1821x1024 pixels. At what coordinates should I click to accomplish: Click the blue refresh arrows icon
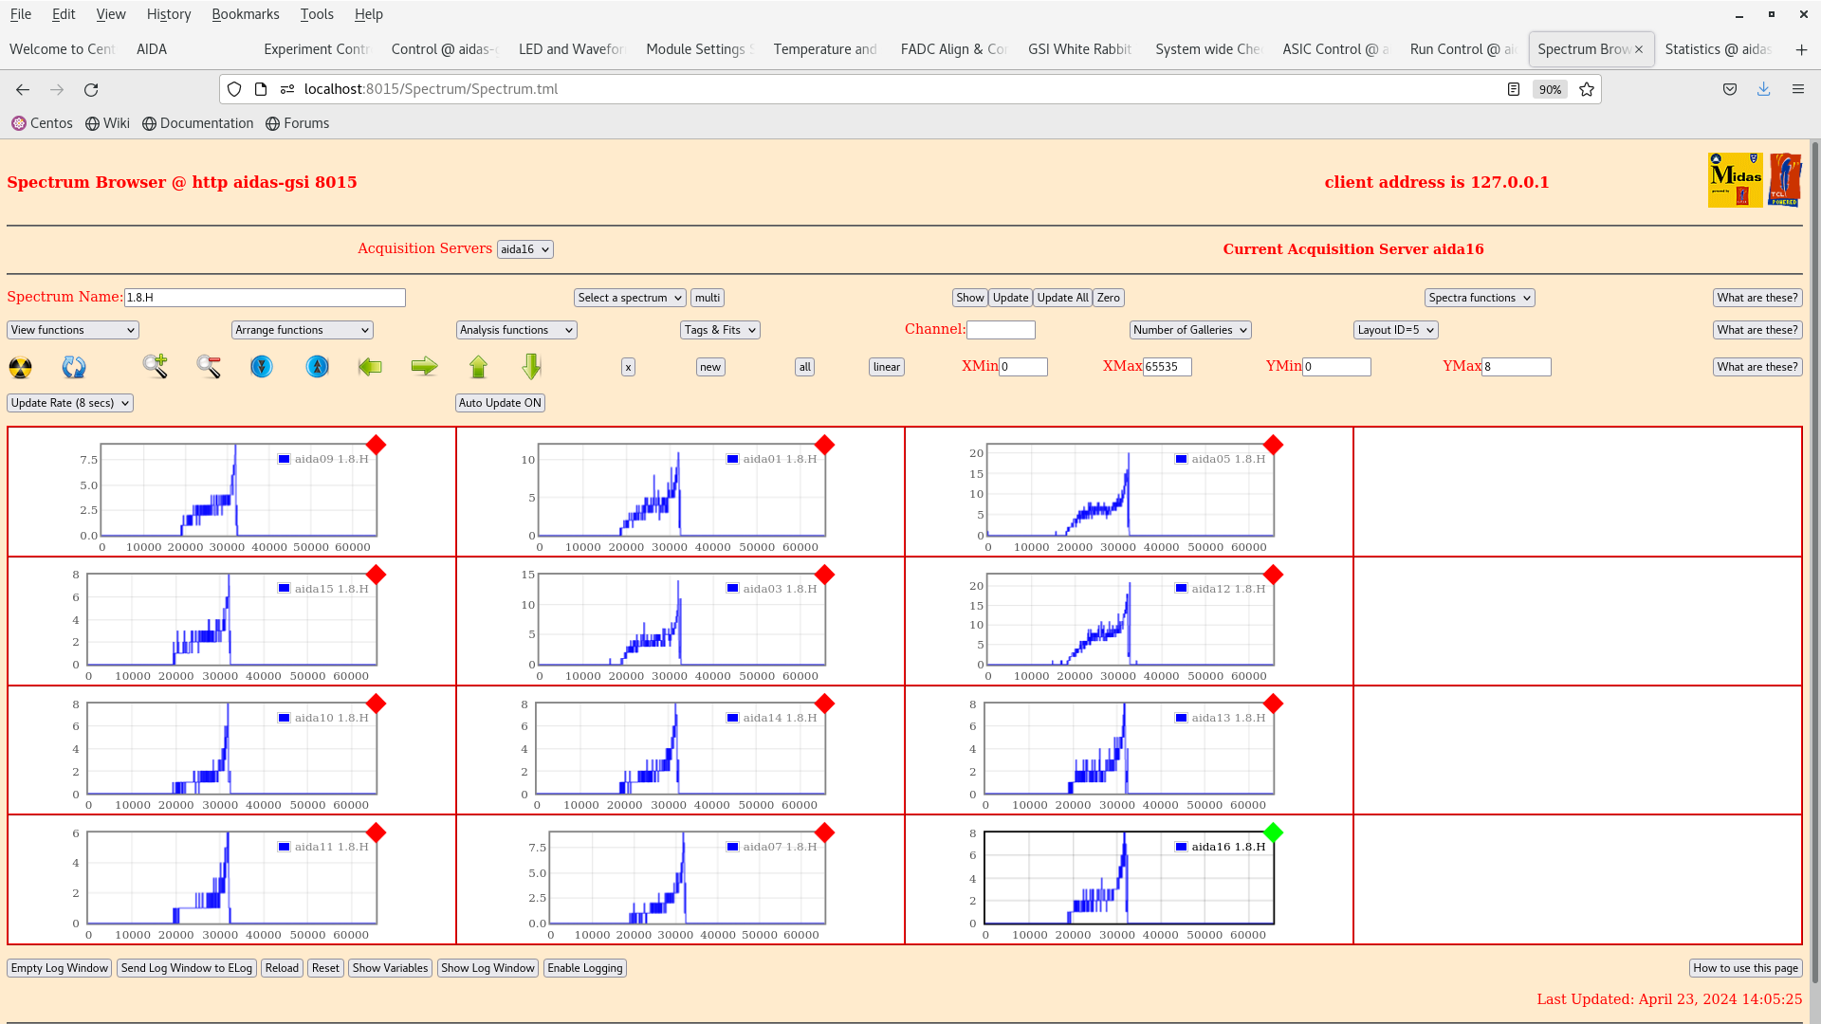point(74,367)
